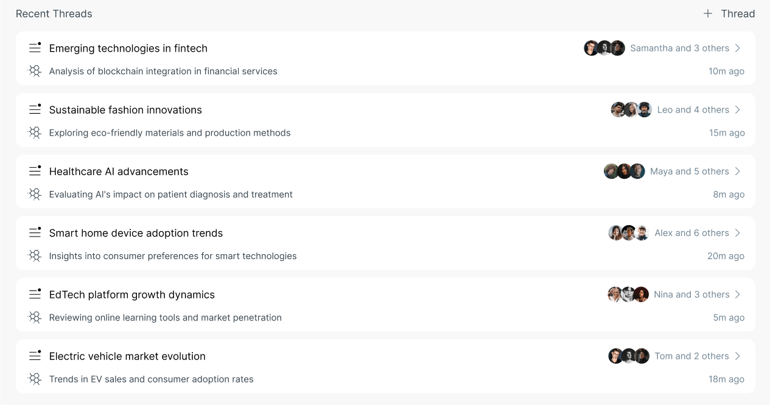770x405 pixels.
Task: Click the avatar group for Maya's thread
Action: coord(625,171)
